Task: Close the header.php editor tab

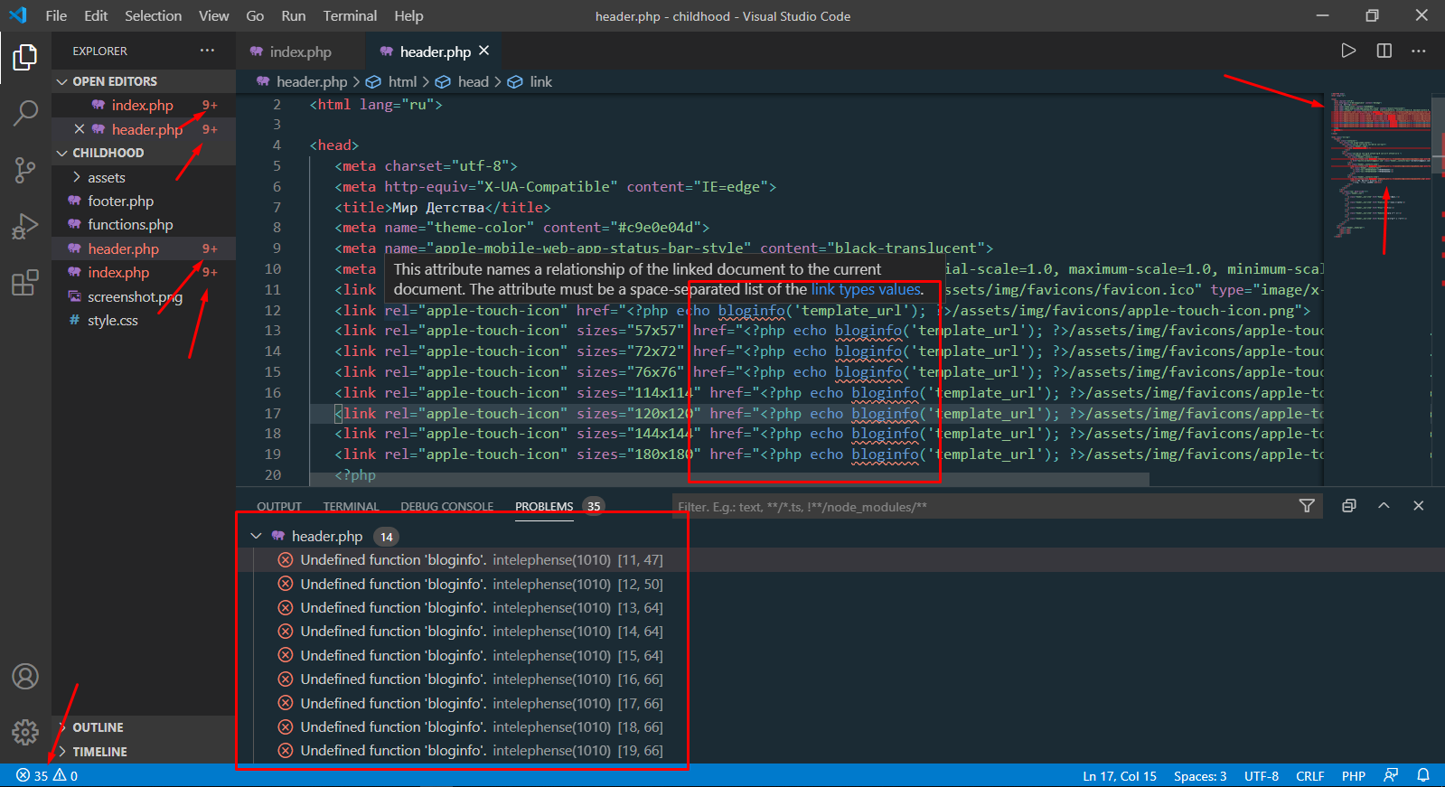Action: pos(484,51)
